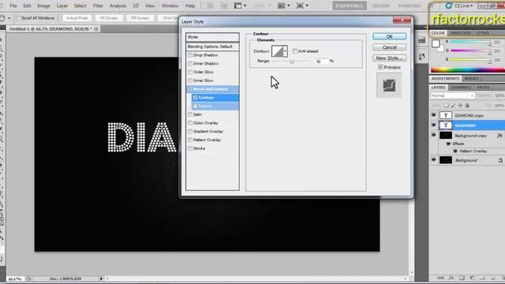Open the layer blend mode Normal dropdown

click(x=453, y=95)
